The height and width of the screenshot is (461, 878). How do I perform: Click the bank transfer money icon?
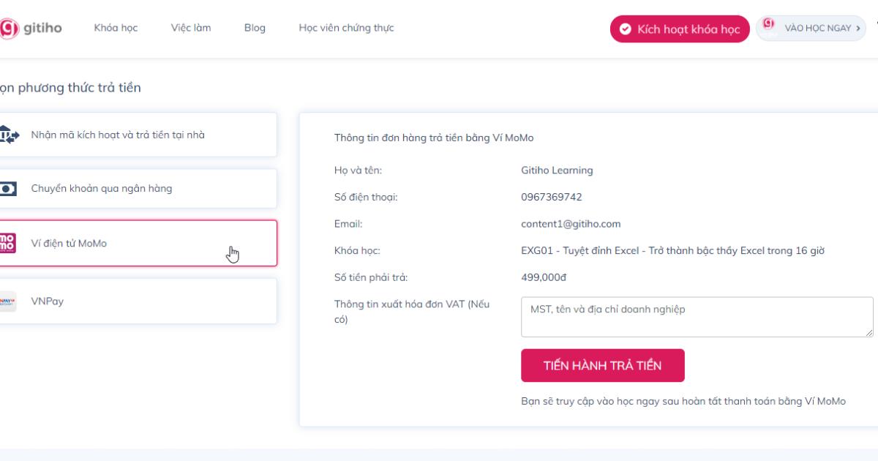(8, 188)
